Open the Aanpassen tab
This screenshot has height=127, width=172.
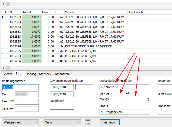point(62,74)
